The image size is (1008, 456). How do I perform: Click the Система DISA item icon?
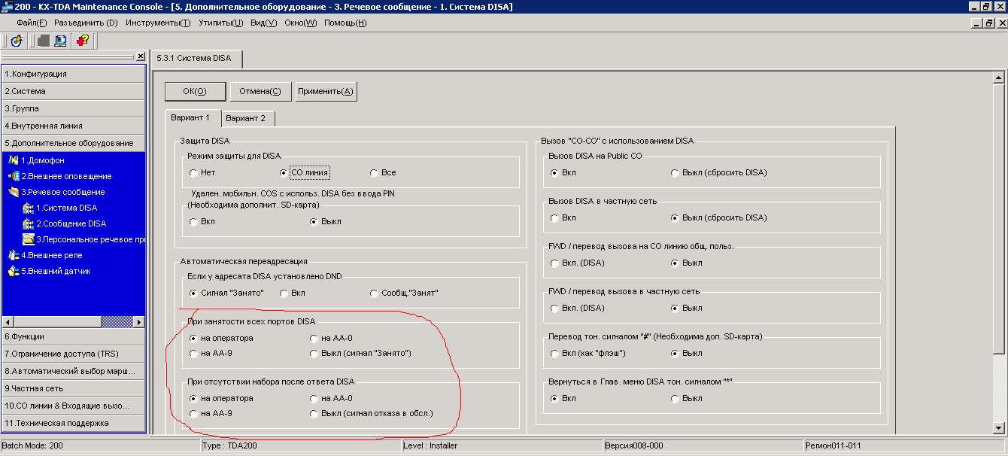point(29,208)
